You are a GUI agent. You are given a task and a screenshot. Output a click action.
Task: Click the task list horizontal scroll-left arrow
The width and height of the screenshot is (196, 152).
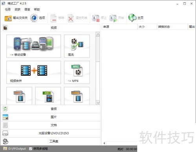pyautogui.click(x=104, y=143)
